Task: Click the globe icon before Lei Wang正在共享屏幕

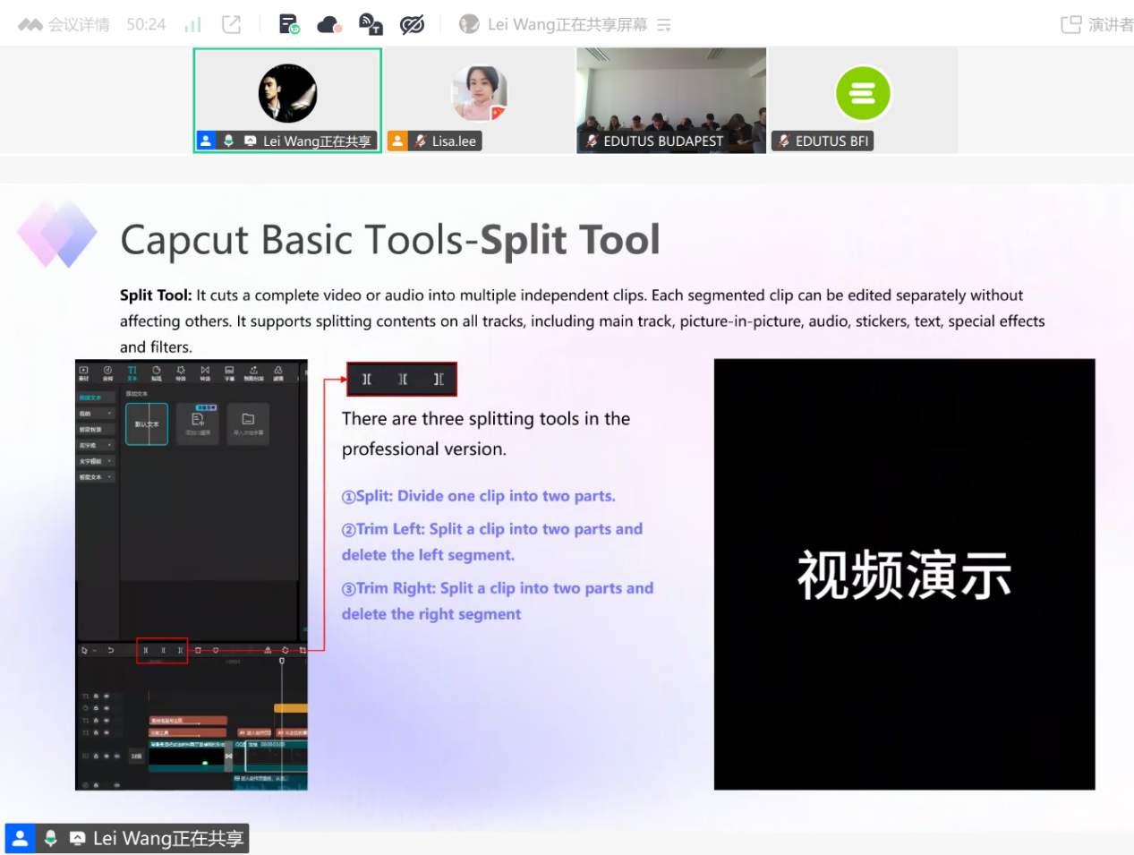Action: 469,24
